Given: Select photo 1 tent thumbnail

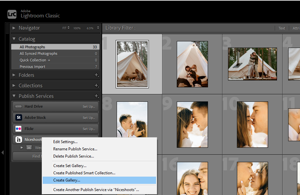Looking at the screenshot, I should pyautogui.click(x=132, y=64).
